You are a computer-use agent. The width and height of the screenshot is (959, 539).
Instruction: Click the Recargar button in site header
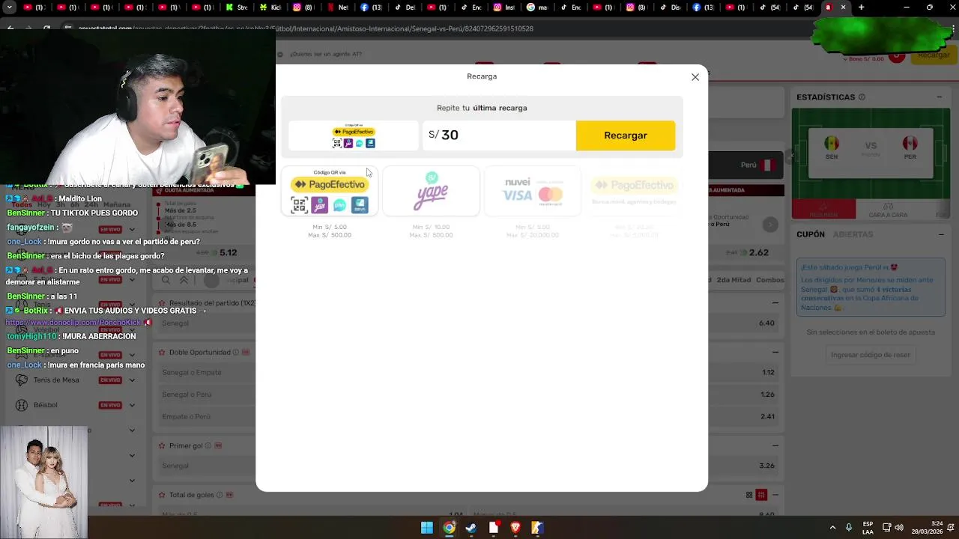[x=934, y=55]
